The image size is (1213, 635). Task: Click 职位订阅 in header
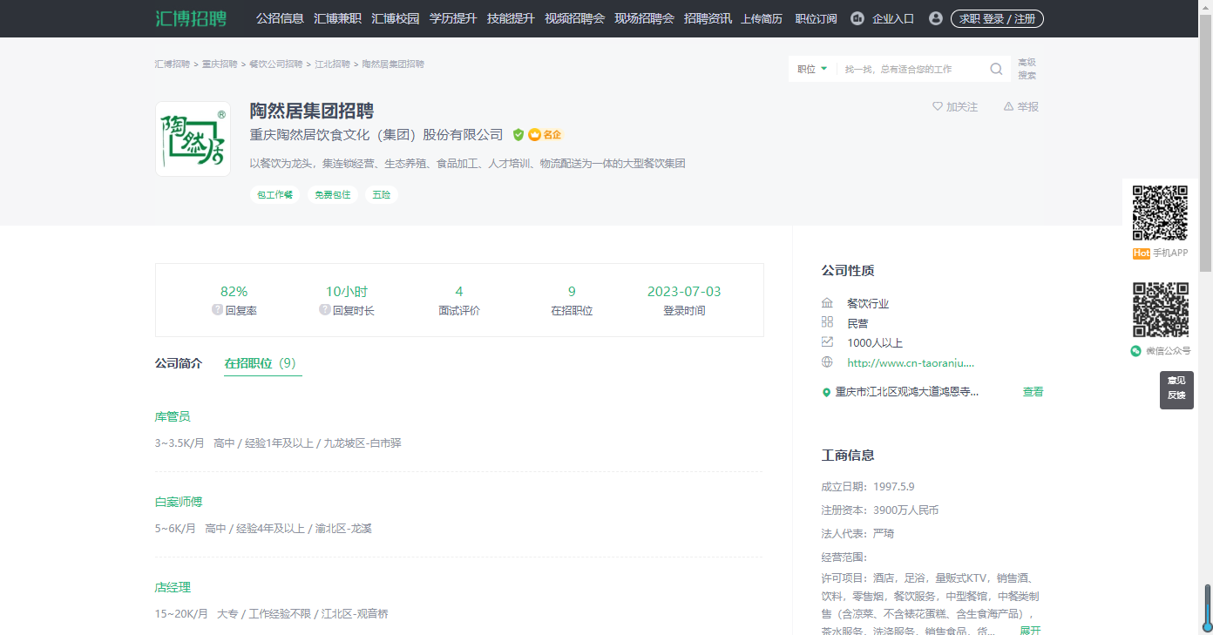pos(816,18)
